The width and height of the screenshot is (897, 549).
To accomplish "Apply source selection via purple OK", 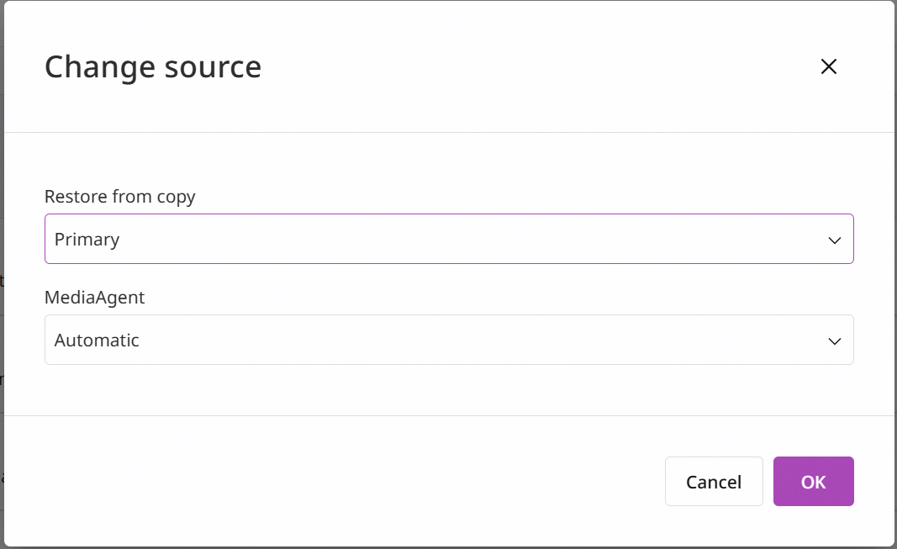I will (814, 482).
